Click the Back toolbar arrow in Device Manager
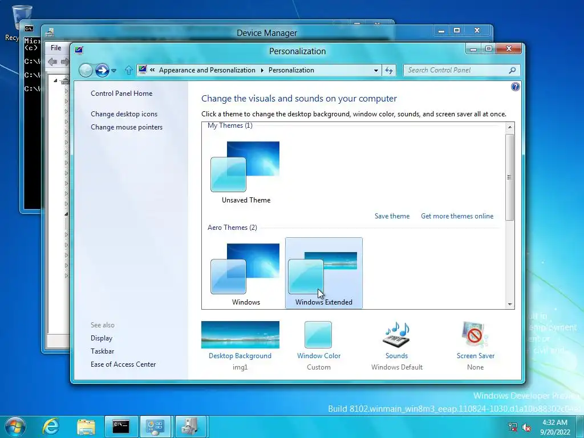Image resolution: width=584 pixels, height=438 pixels. [x=52, y=62]
